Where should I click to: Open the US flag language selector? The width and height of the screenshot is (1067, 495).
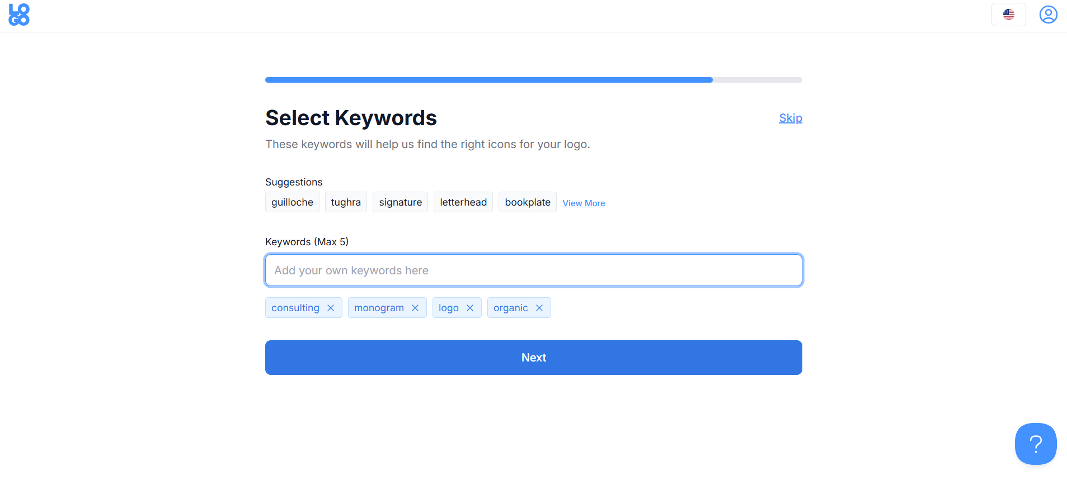pos(1008,15)
